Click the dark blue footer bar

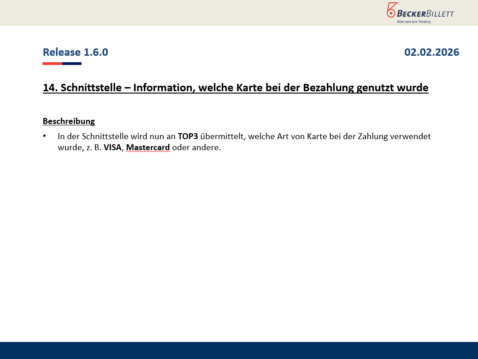pos(239,350)
